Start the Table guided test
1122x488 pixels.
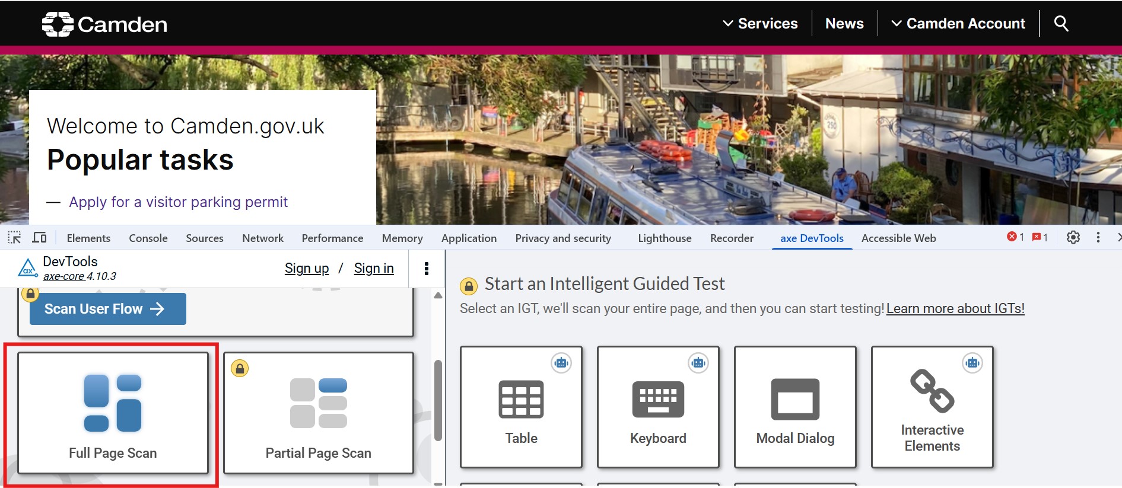pos(521,407)
